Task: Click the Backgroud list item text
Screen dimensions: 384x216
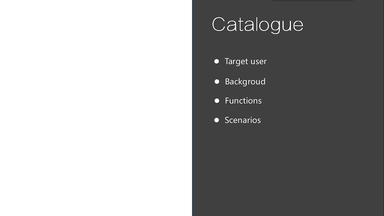Action: pos(245,82)
